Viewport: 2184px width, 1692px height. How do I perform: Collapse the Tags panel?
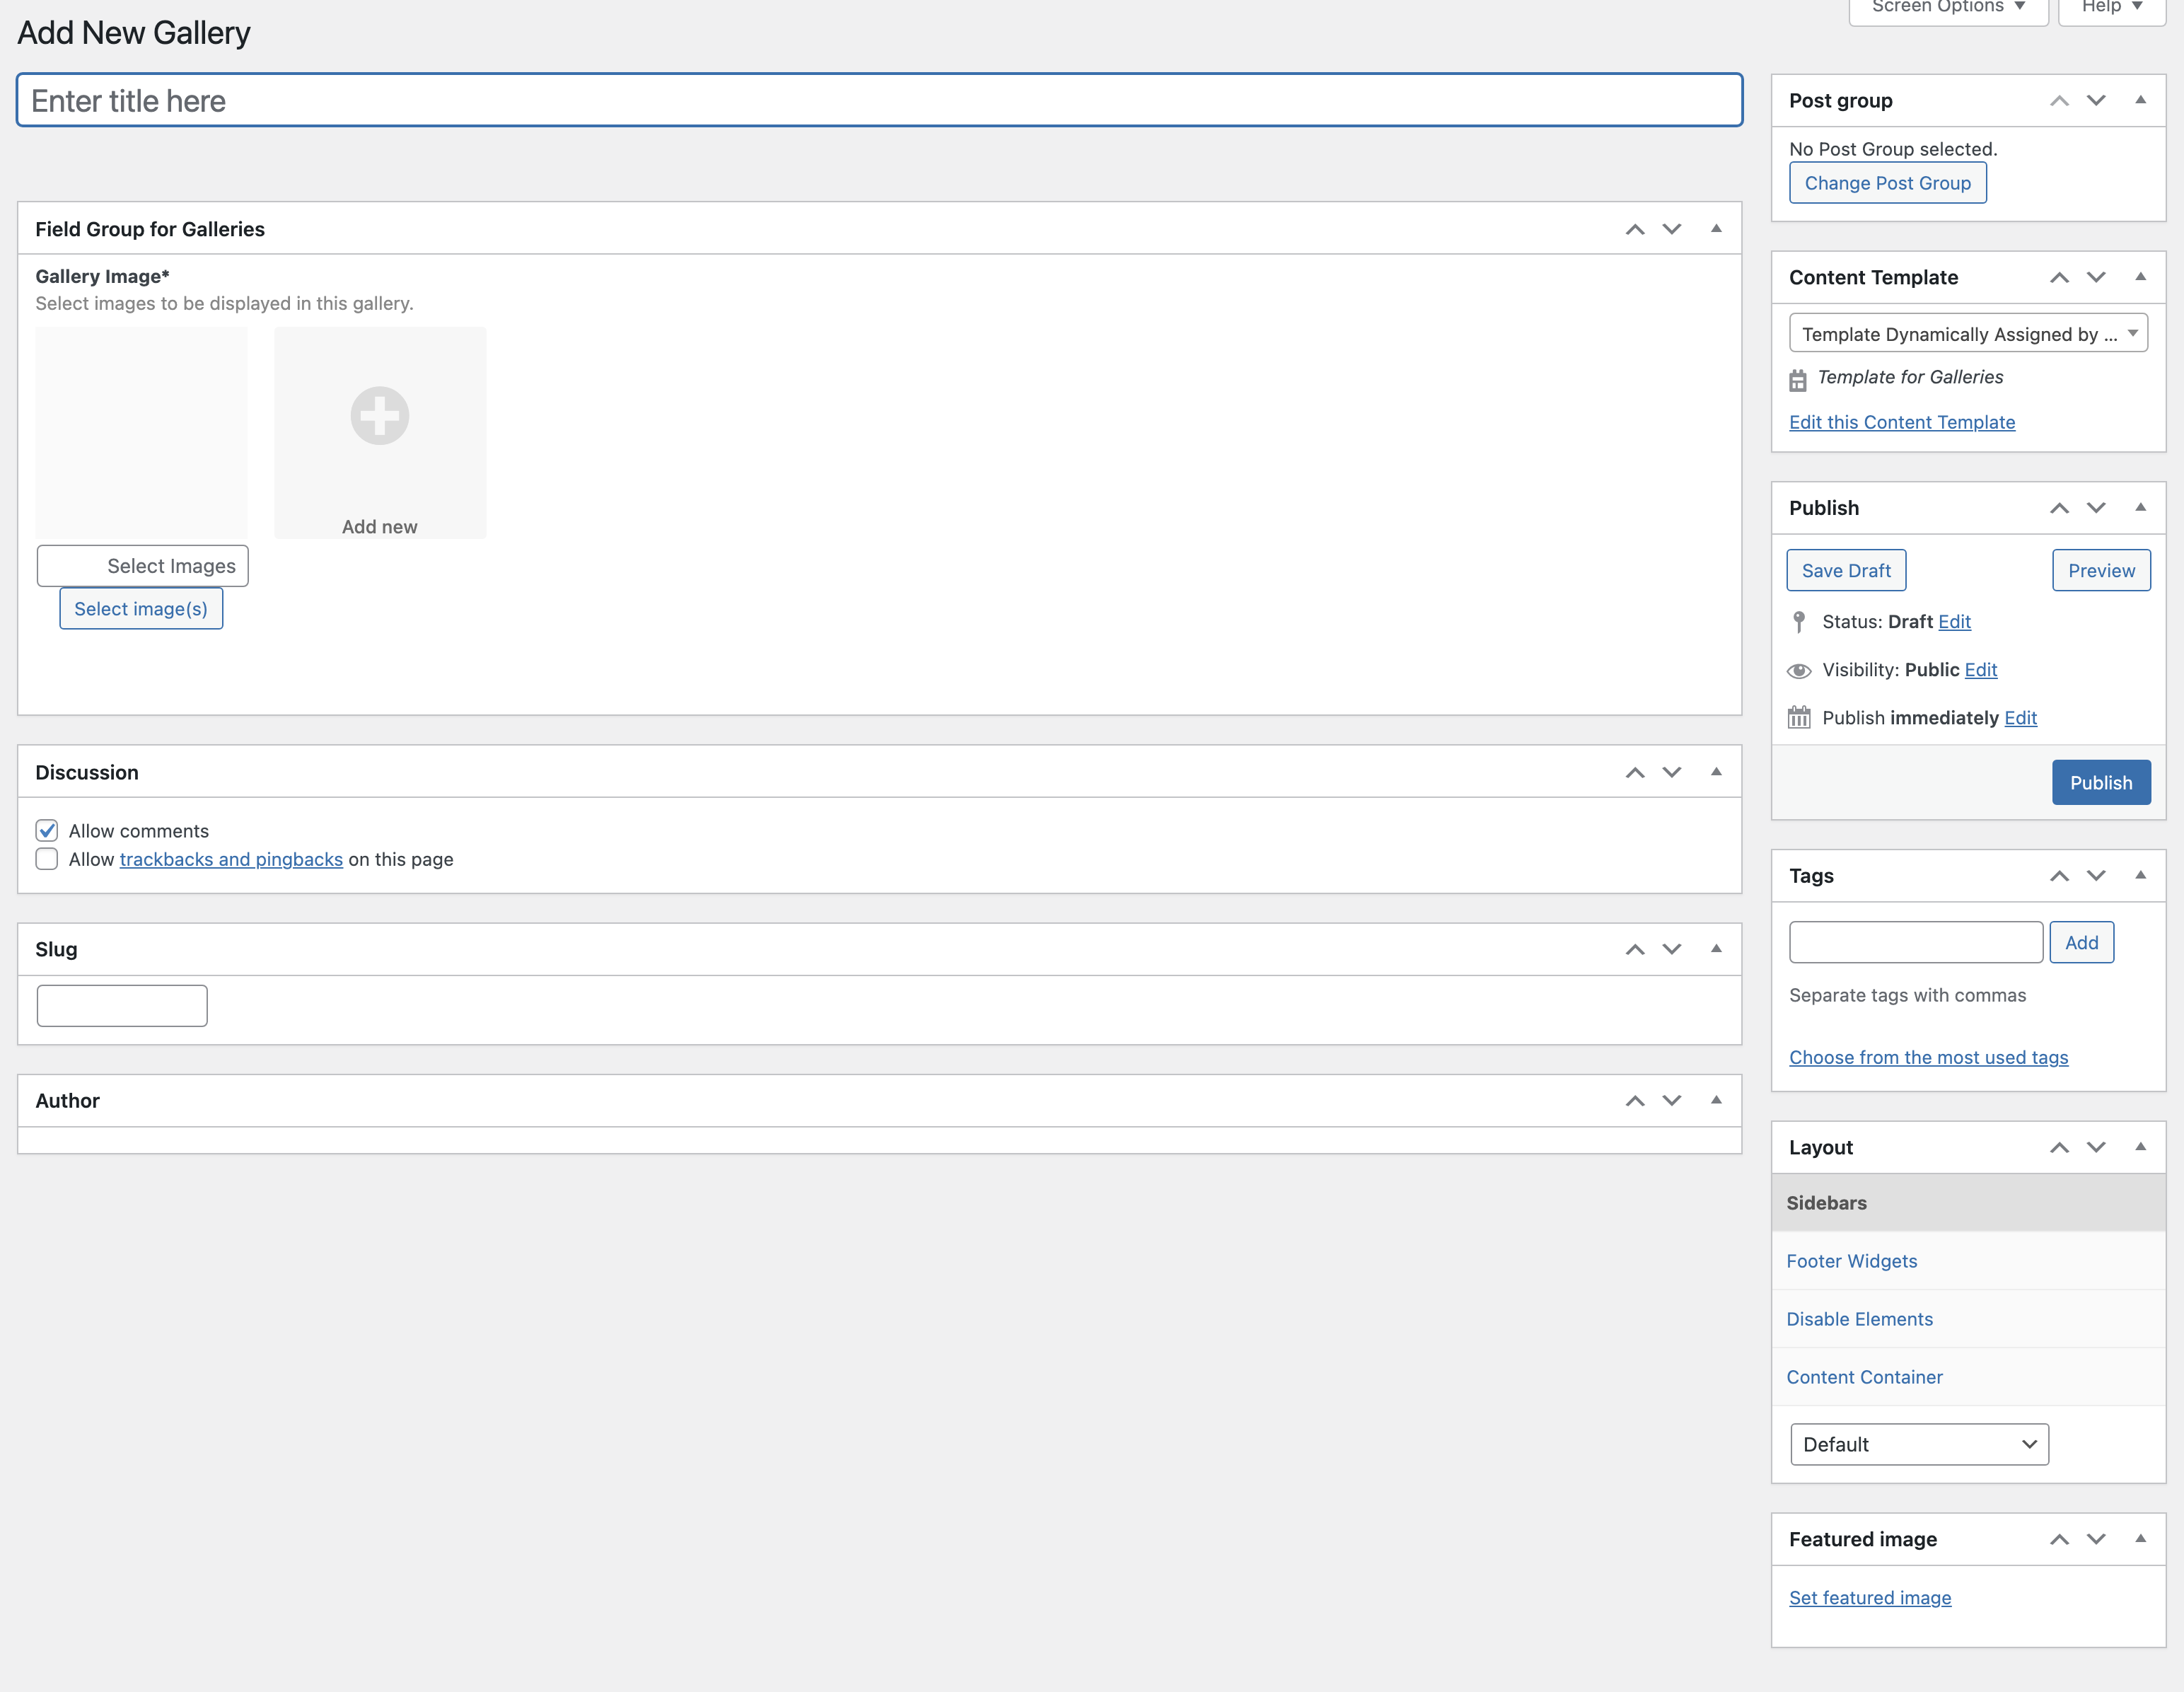(2140, 876)
